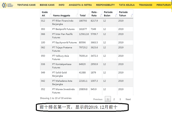The width and height of the screenshot is (172, 114).
Task: Open the TRANSAKSI menu
Action: (145, 5)
